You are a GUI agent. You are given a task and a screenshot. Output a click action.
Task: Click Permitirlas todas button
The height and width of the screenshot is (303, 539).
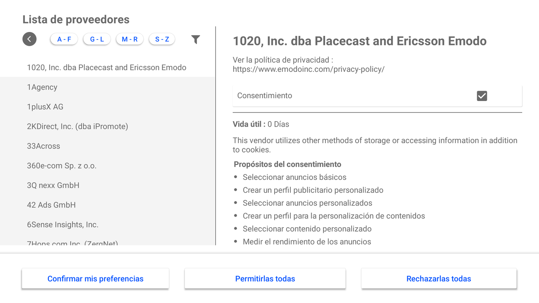click(265, 279)
